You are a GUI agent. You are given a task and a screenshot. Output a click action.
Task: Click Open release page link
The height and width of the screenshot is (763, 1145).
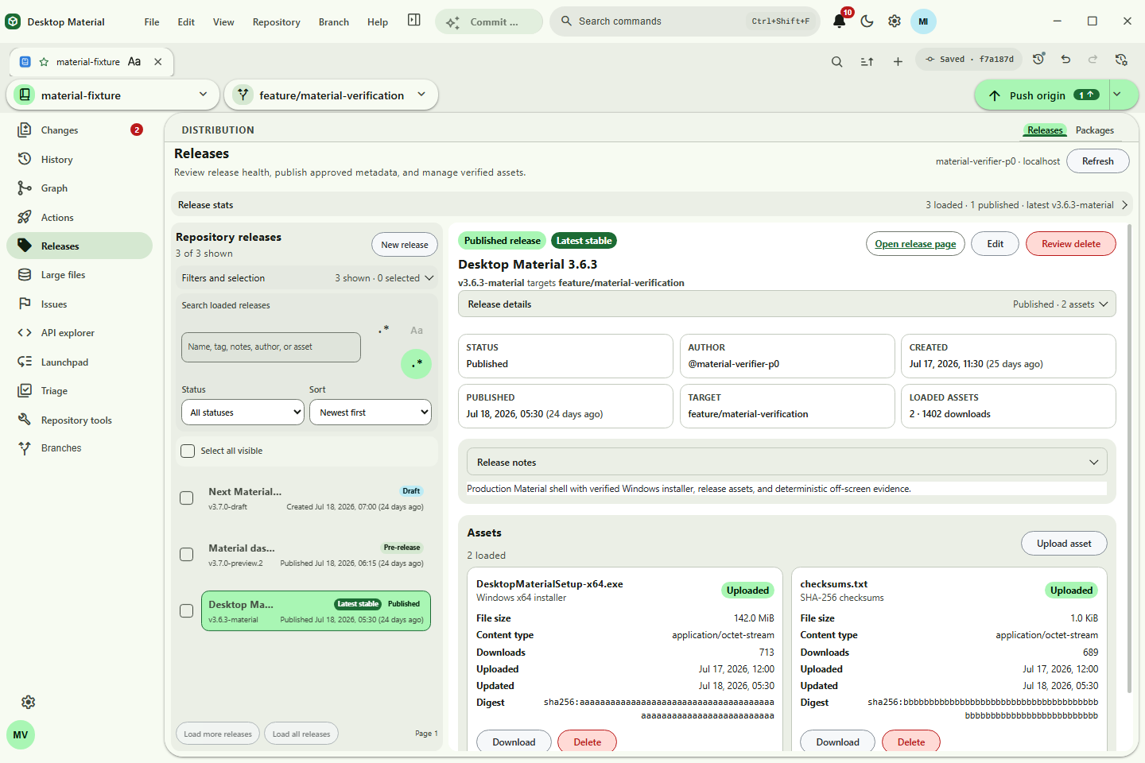pos(915,244)
